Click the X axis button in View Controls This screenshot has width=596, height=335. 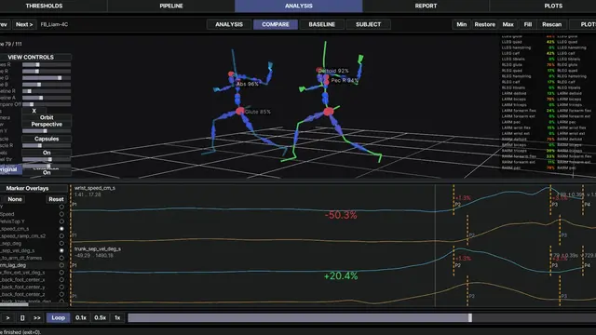[34, 111]
